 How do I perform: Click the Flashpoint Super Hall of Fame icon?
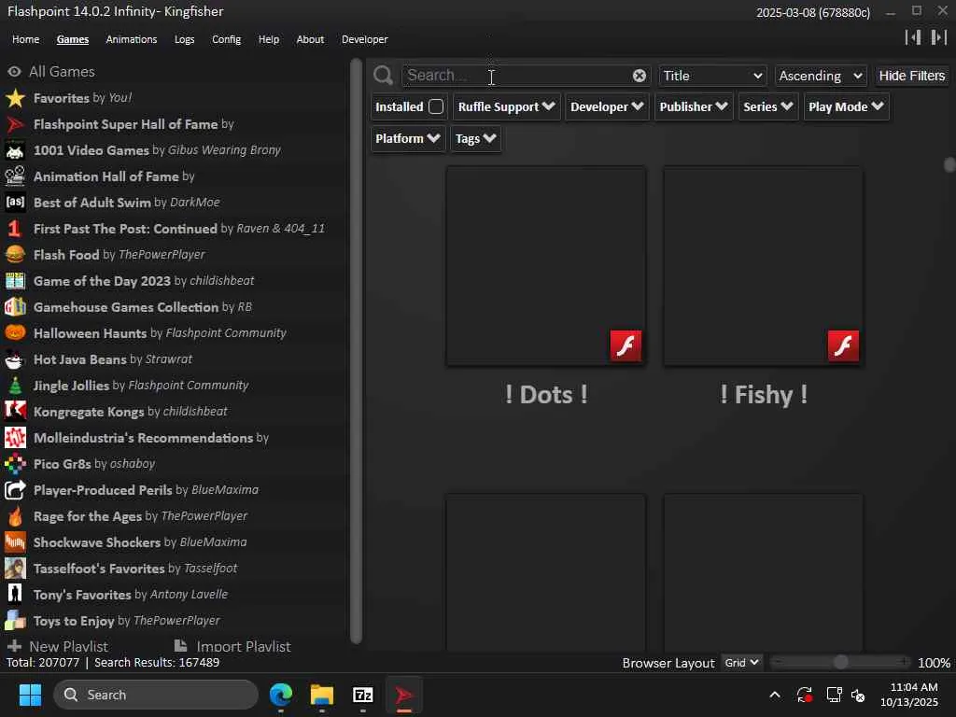15,124
